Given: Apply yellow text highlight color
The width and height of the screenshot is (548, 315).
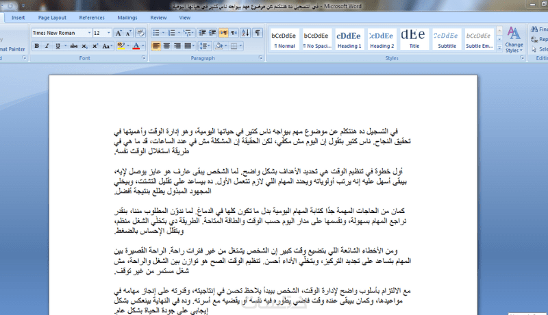Looking at the screenshot, I should pos(121,46).
